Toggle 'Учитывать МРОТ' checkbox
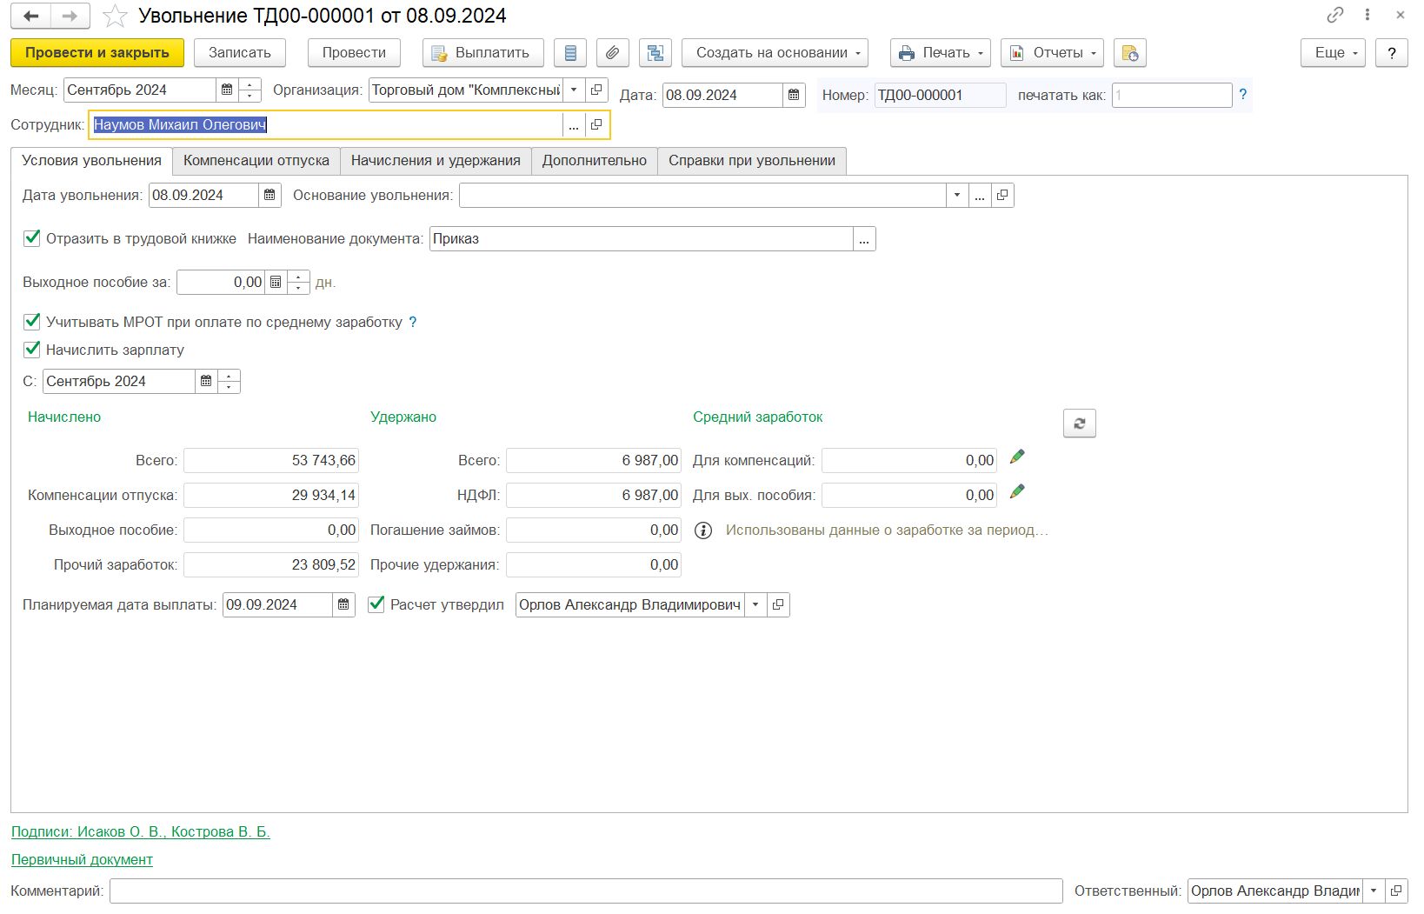The image size is (1424, 914). 32,322
